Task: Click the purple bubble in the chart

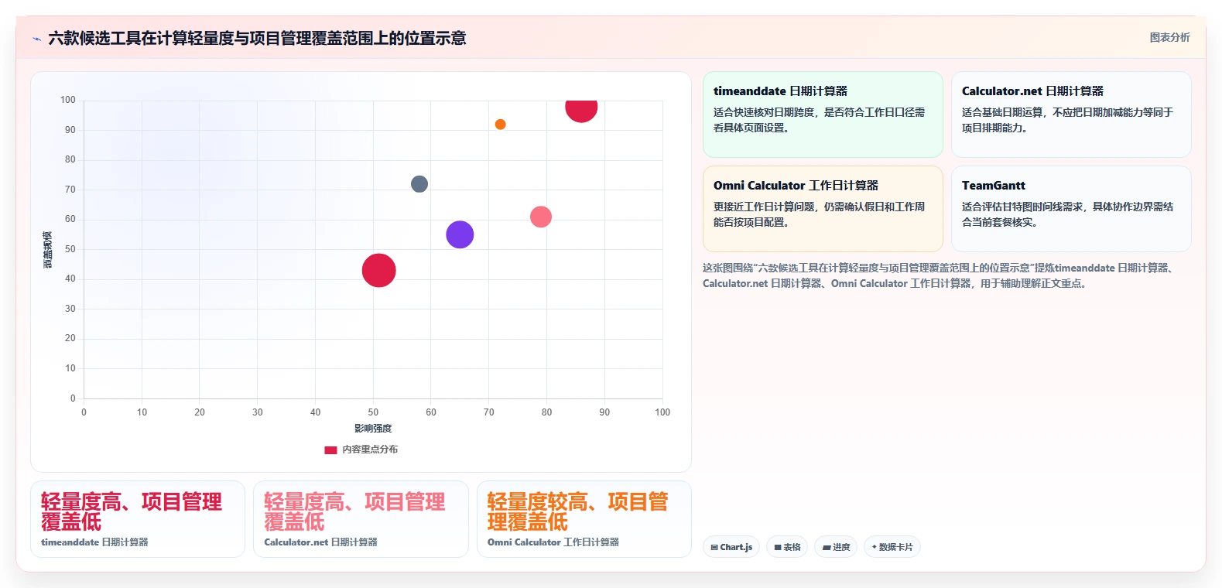Action: [460, 234]
